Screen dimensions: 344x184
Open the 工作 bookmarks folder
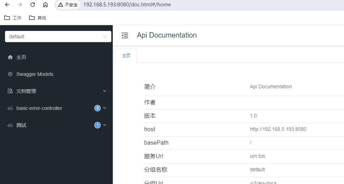coord(13,18)
